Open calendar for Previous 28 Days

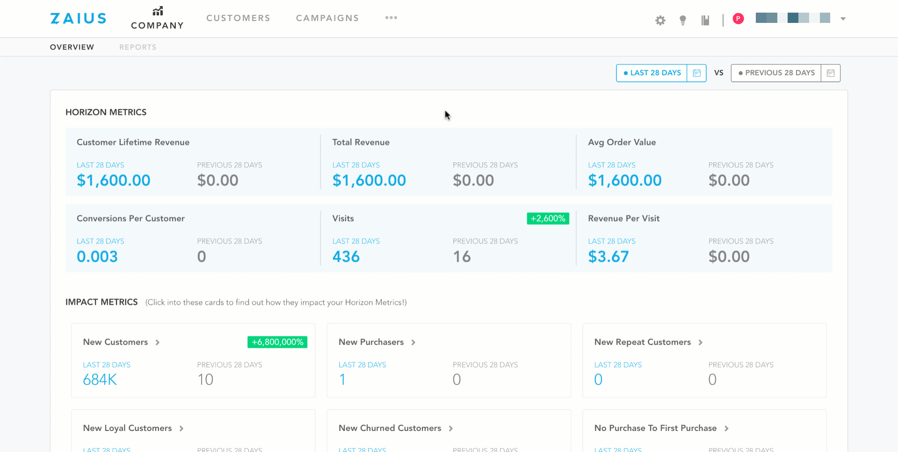(831, 73)
